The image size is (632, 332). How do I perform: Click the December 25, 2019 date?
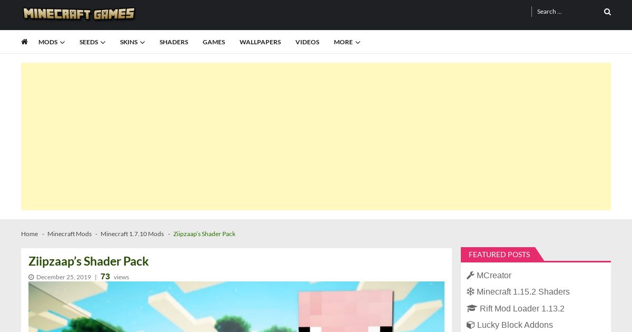(64, 277)
